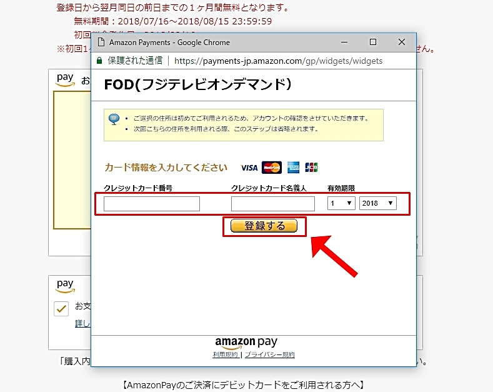Viewport: 493px width, 392px height.
Task: Focus the クレジットカード名義人 input field
Action: pyautogui.click(x=272, y=204)
